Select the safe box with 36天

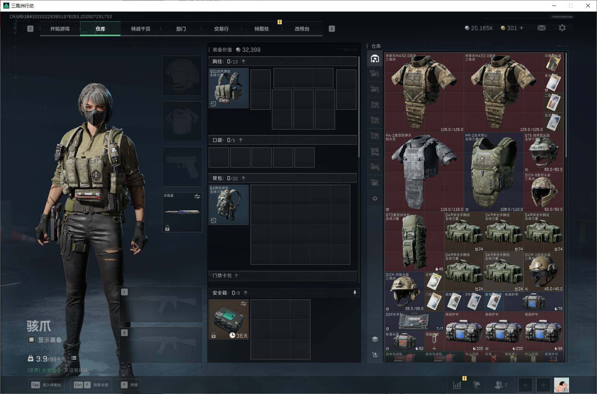coord(228,319)
